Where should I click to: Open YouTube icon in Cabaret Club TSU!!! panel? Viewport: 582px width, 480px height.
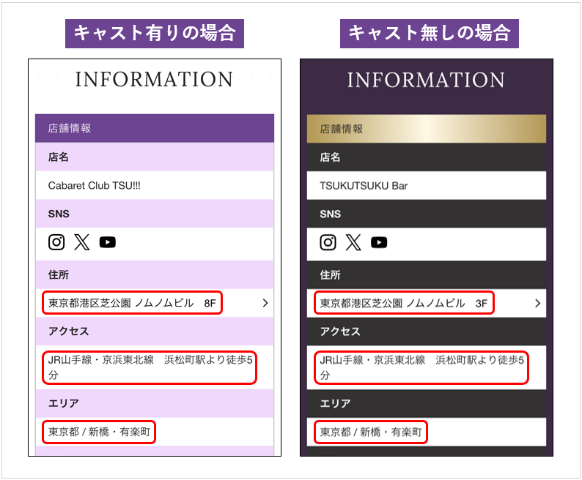click(x=108, y=242)
